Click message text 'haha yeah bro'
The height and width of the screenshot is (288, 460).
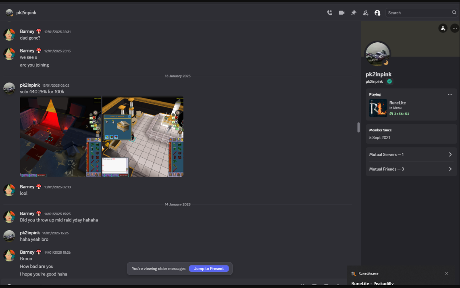(x=34, y=239)
